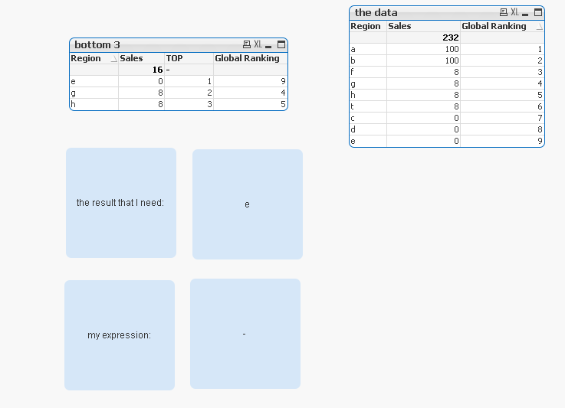Click the 'bottom 3' caption title
The image size is (565, 408).
(97, 45)
